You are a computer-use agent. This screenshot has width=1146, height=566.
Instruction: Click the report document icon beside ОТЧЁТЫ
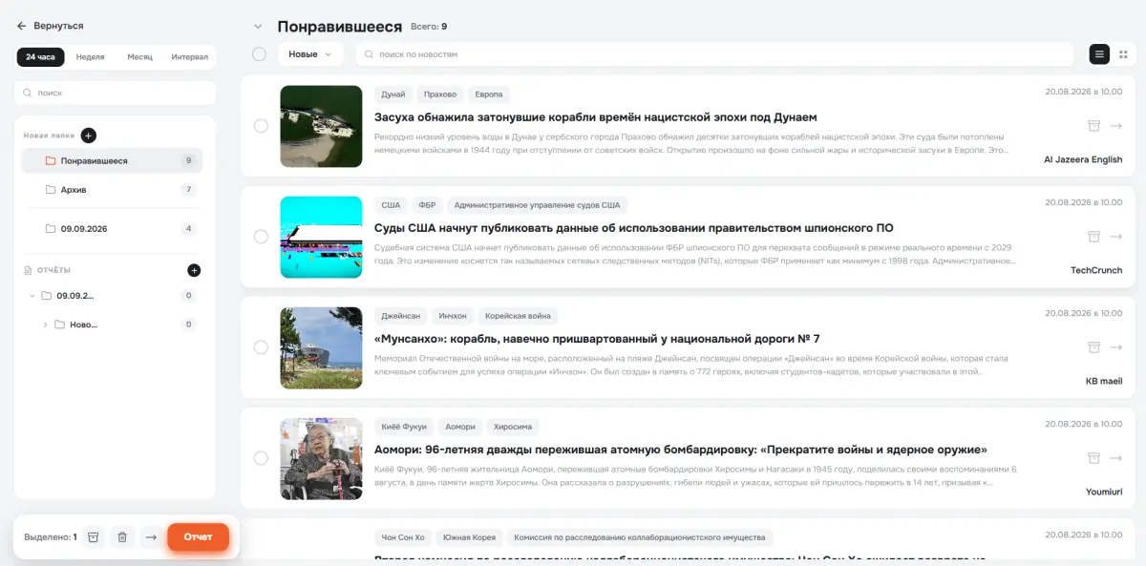28,270
